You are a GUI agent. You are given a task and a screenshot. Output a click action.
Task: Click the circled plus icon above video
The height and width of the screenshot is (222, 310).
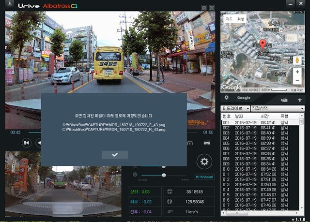click(x=204, y=8)
